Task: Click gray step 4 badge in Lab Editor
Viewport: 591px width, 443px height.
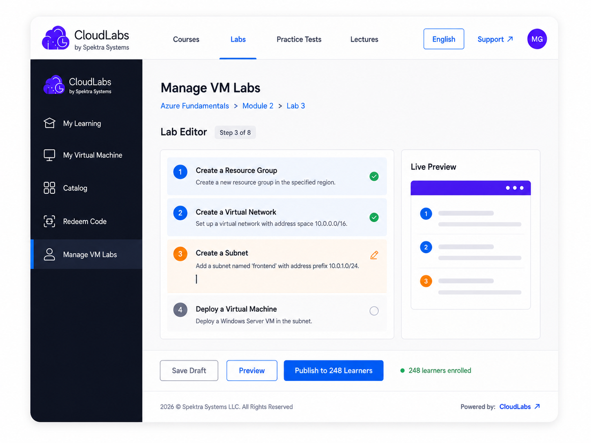Action: [180, 310]
